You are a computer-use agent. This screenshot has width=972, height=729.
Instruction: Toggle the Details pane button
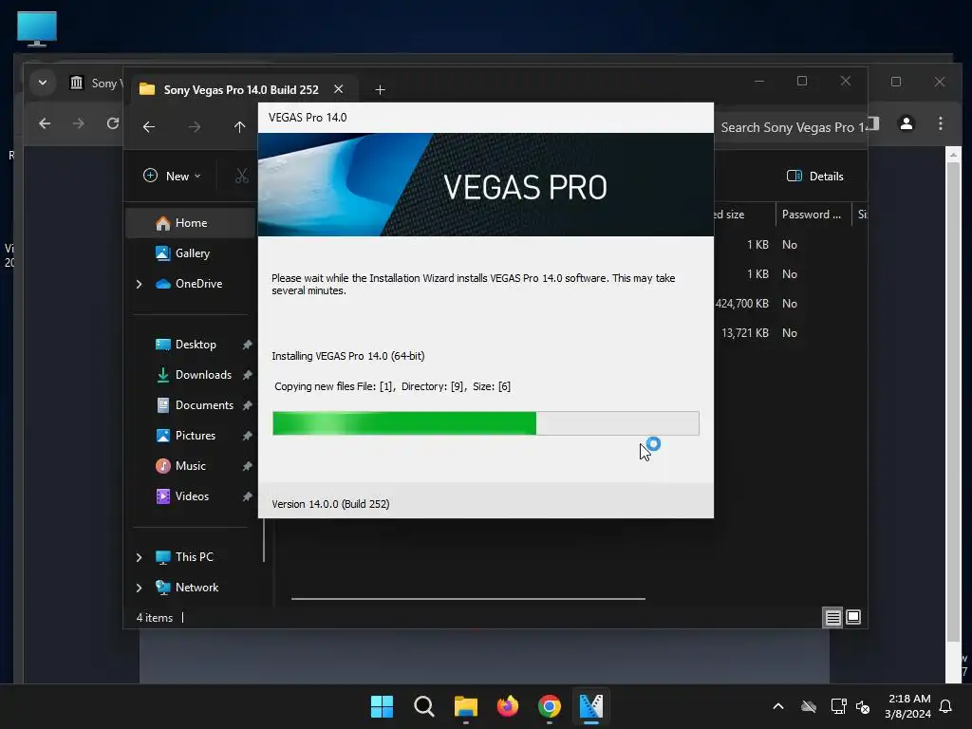pos(814,176)
